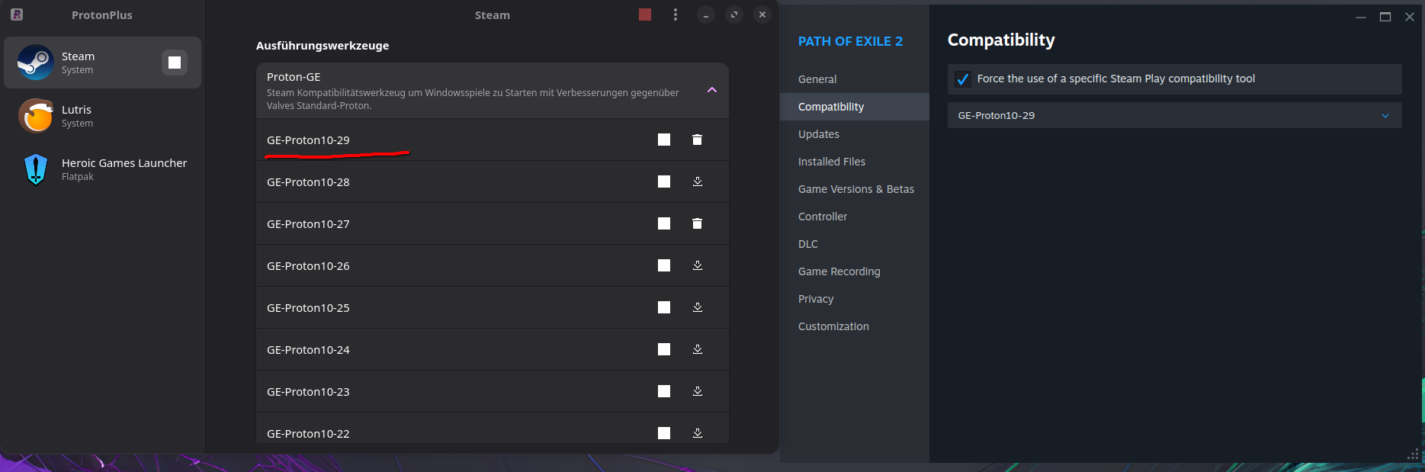Delete GE-Proton10-29 with trash icon
This screenshot has width=1425, height=472.
tap(697, 140)
